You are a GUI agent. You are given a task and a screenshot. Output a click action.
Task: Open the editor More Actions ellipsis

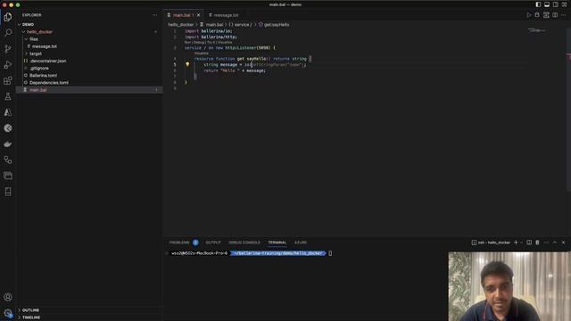pos(563,15)
